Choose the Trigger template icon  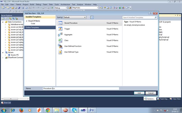click(x=60, y=29)
